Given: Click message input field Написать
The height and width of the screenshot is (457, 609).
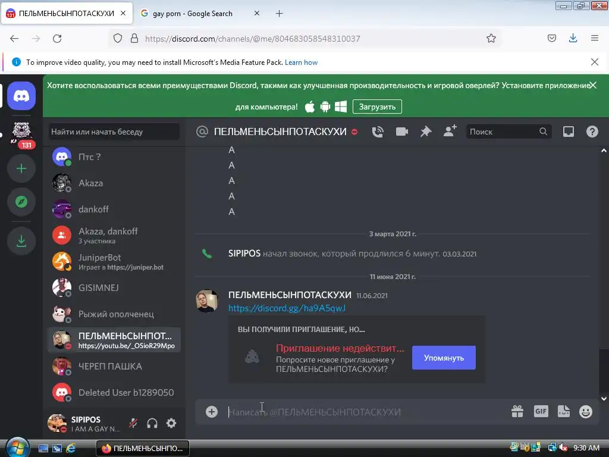Looking at the screenshot, I should pos(365,412).
